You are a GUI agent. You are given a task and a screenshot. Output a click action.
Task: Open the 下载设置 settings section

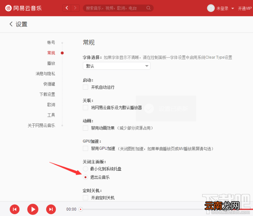47,94
